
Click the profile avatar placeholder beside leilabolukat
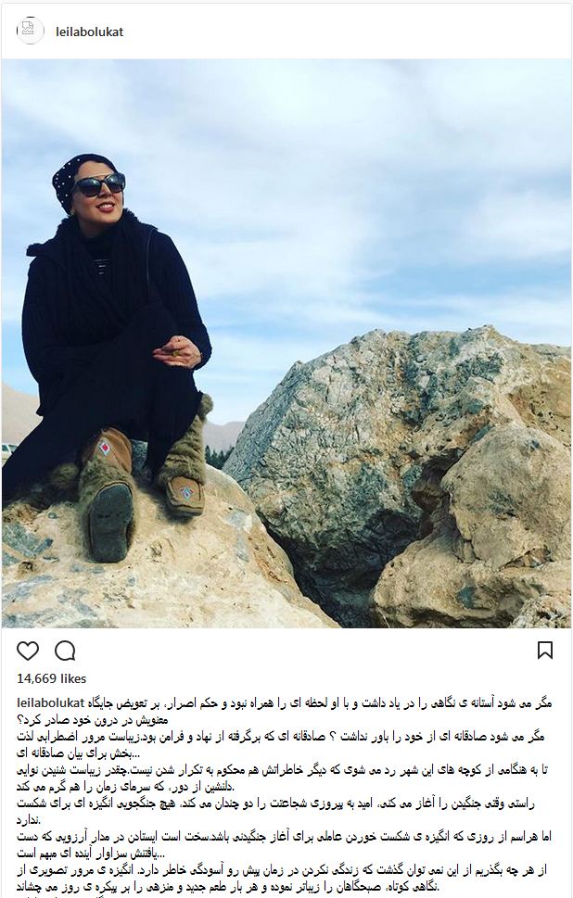pyautogui.click(x=30, y=31)
